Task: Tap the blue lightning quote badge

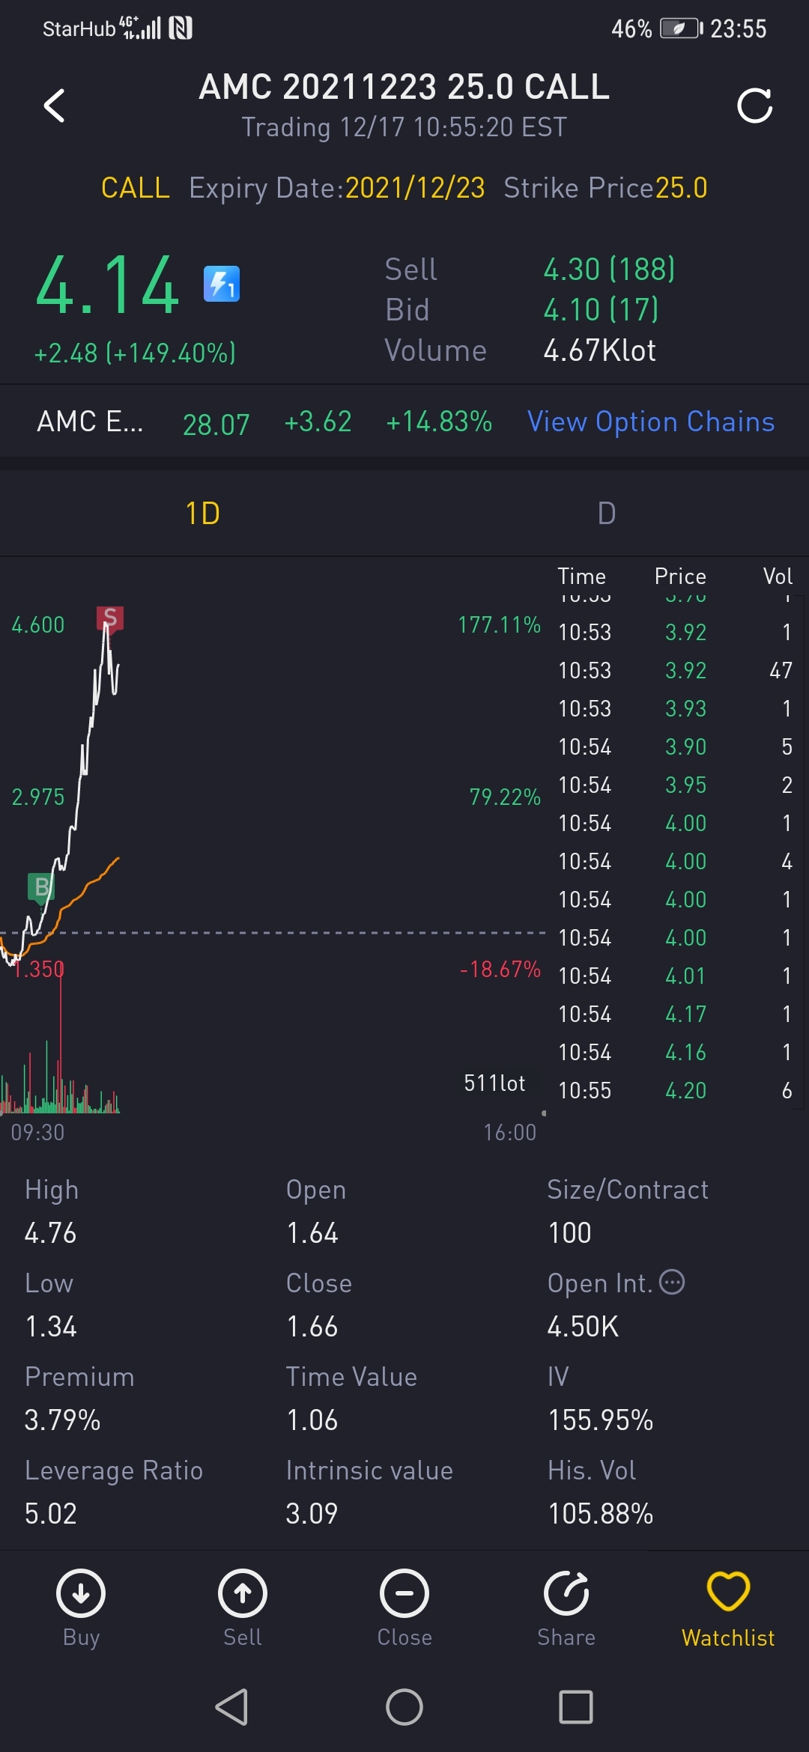Action: (222, 284)
